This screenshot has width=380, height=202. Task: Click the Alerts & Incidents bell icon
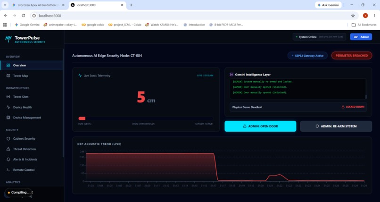click(8, 160)
